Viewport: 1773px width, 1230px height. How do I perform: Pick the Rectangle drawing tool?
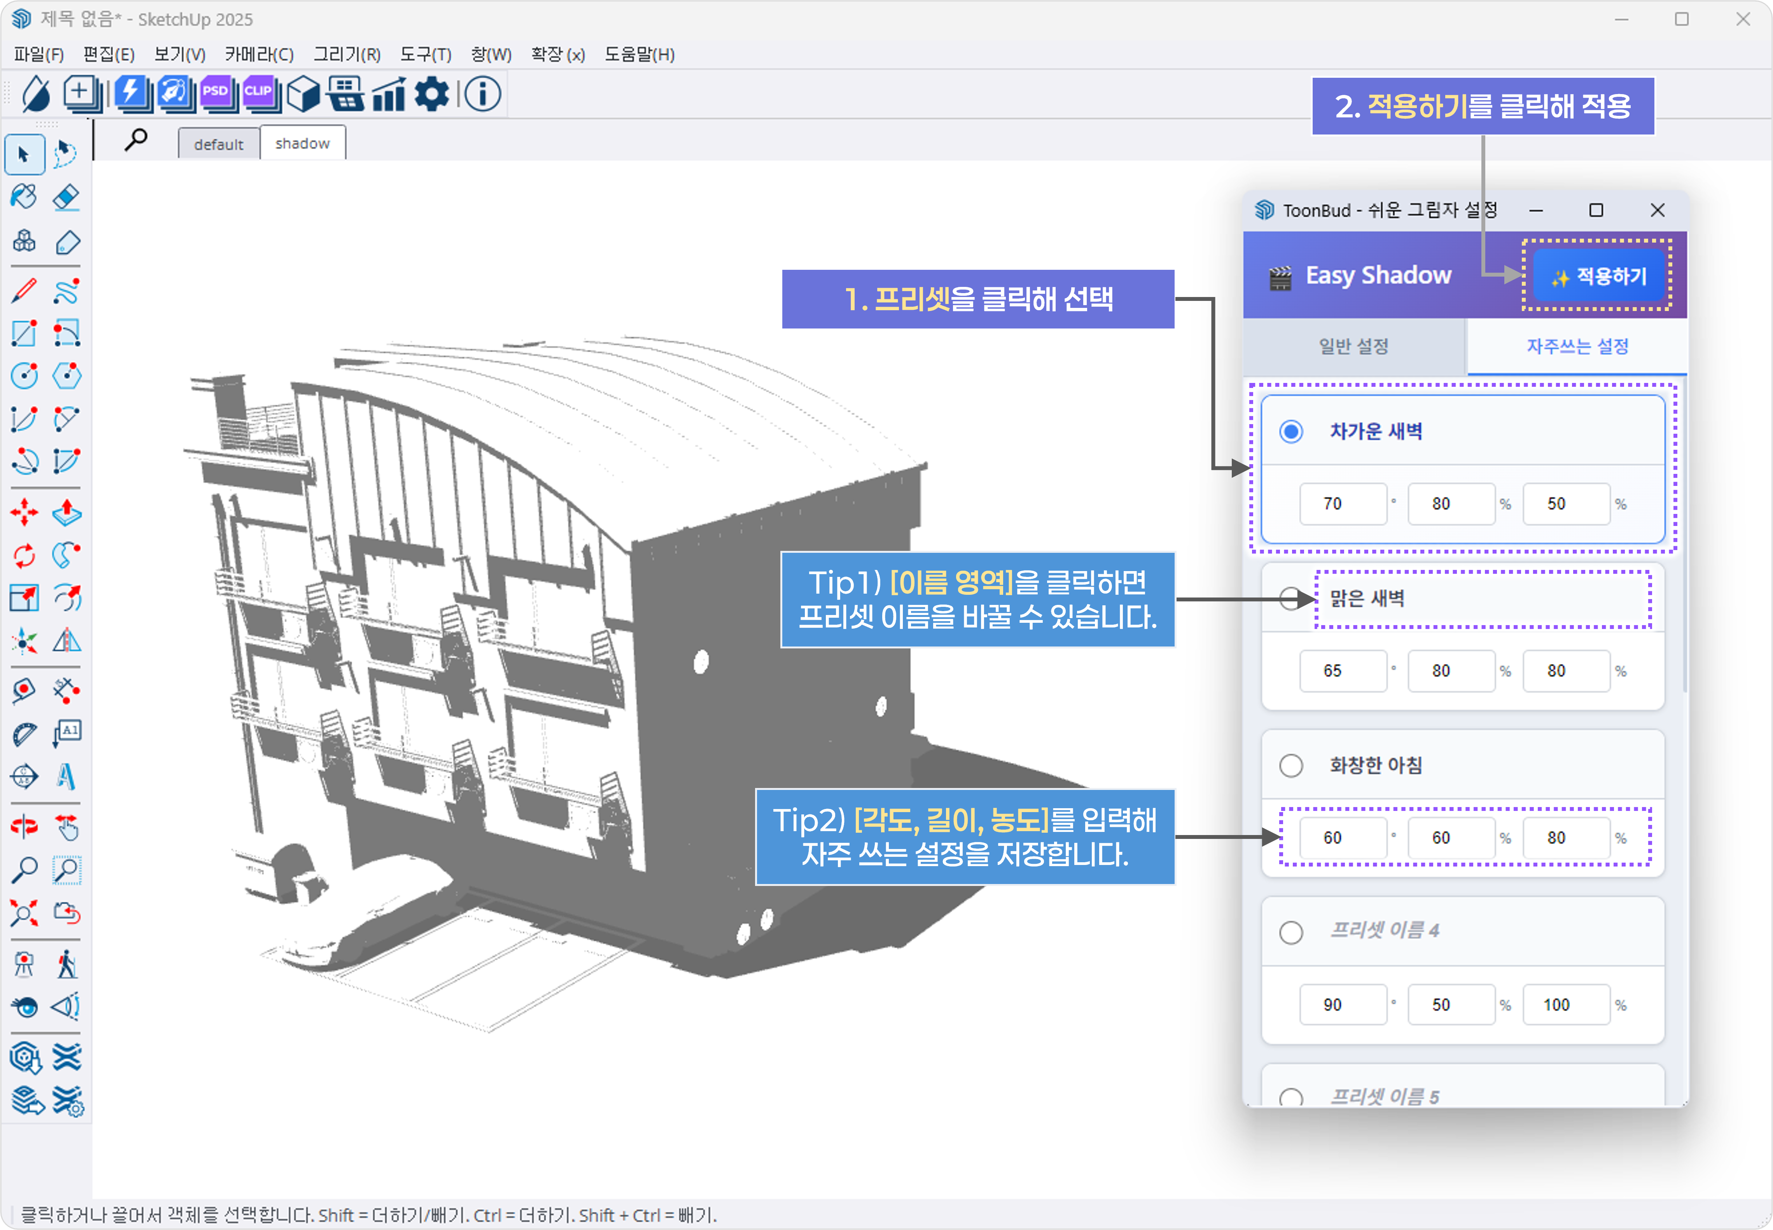24,333
